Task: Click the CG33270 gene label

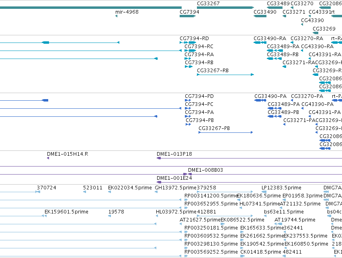Action: 302,4
